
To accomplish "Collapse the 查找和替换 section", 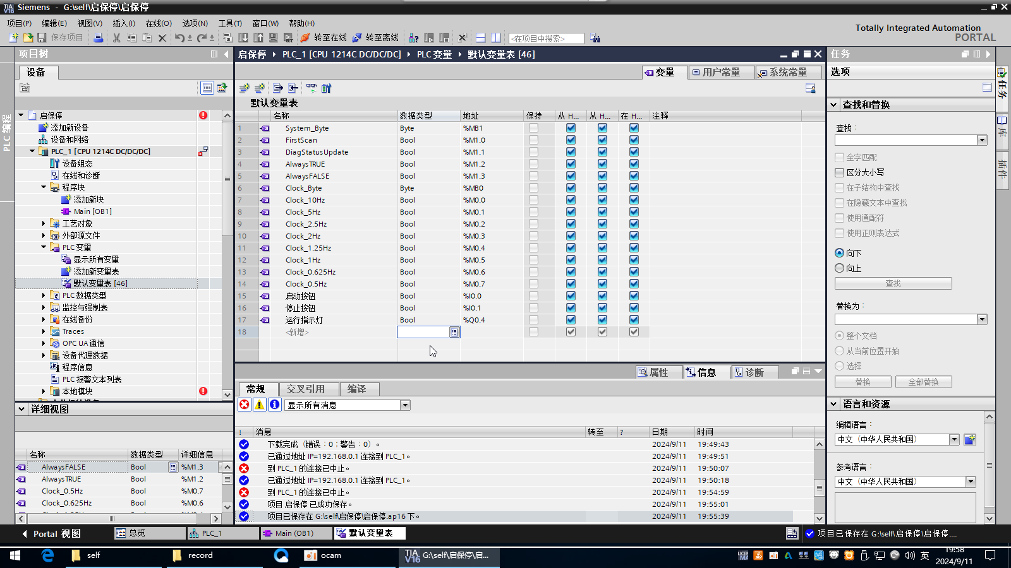I will [x=833, y=105].
